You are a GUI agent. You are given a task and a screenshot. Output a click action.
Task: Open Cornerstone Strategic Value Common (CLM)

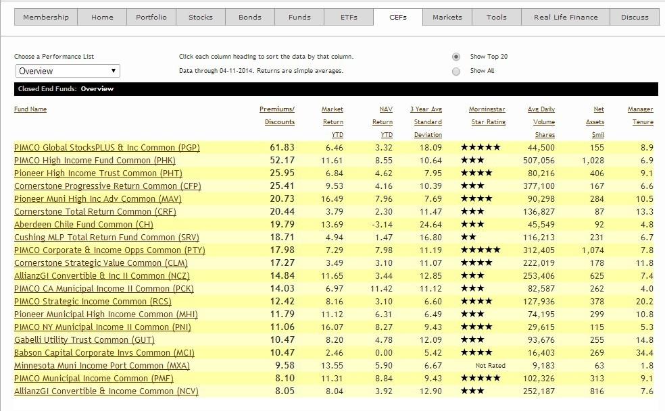[101, 263]
